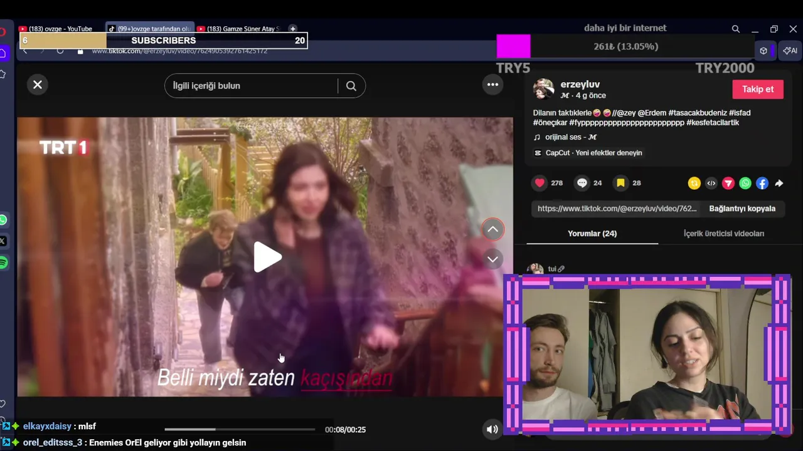Open hashtag #kesfetacilartik
803x451 pixels.
713,123
